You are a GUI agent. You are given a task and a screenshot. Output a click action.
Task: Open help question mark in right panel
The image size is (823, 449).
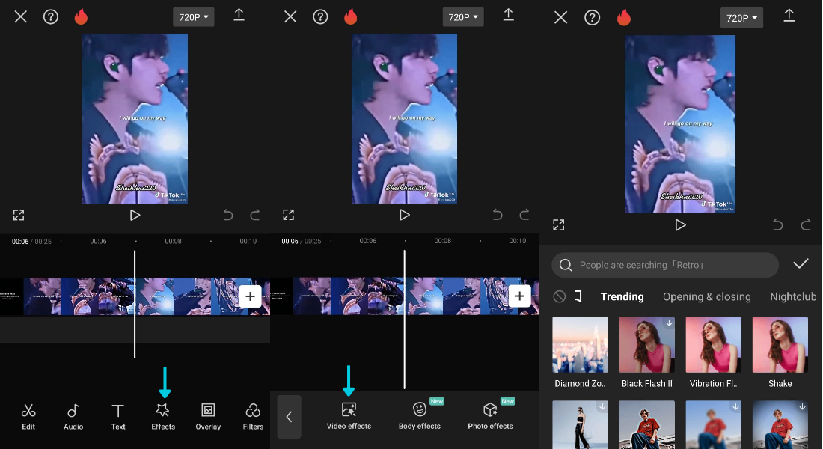click(x=592, y=18)
